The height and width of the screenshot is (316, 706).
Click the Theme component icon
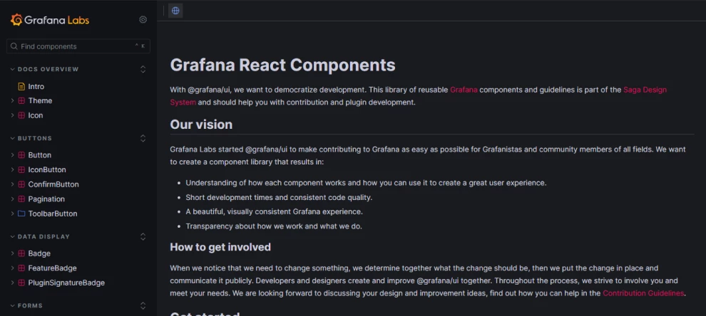point(21,100)
